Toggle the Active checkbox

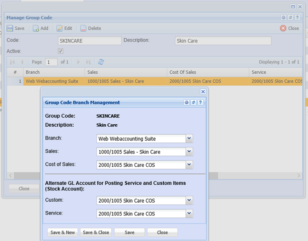(61, 51)
